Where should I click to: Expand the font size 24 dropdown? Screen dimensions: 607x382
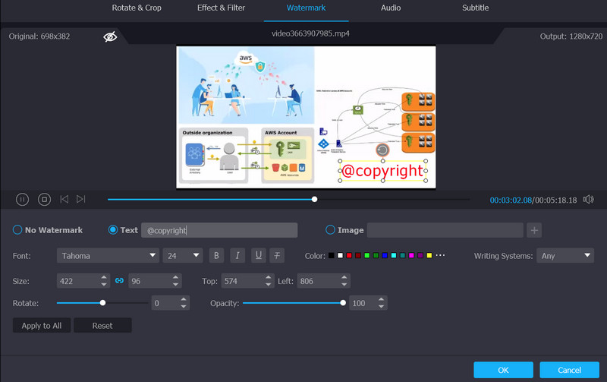pos(183,256)
